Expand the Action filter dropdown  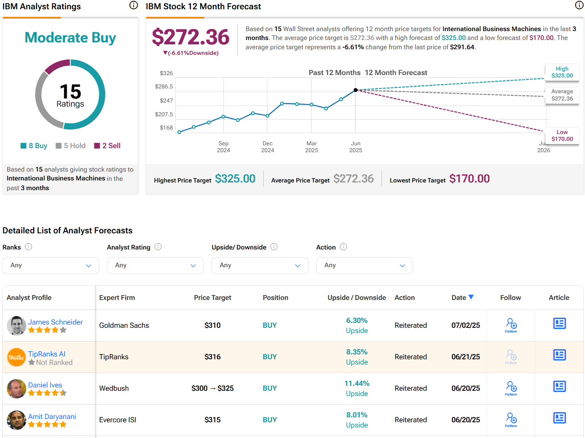click(364, 266)
